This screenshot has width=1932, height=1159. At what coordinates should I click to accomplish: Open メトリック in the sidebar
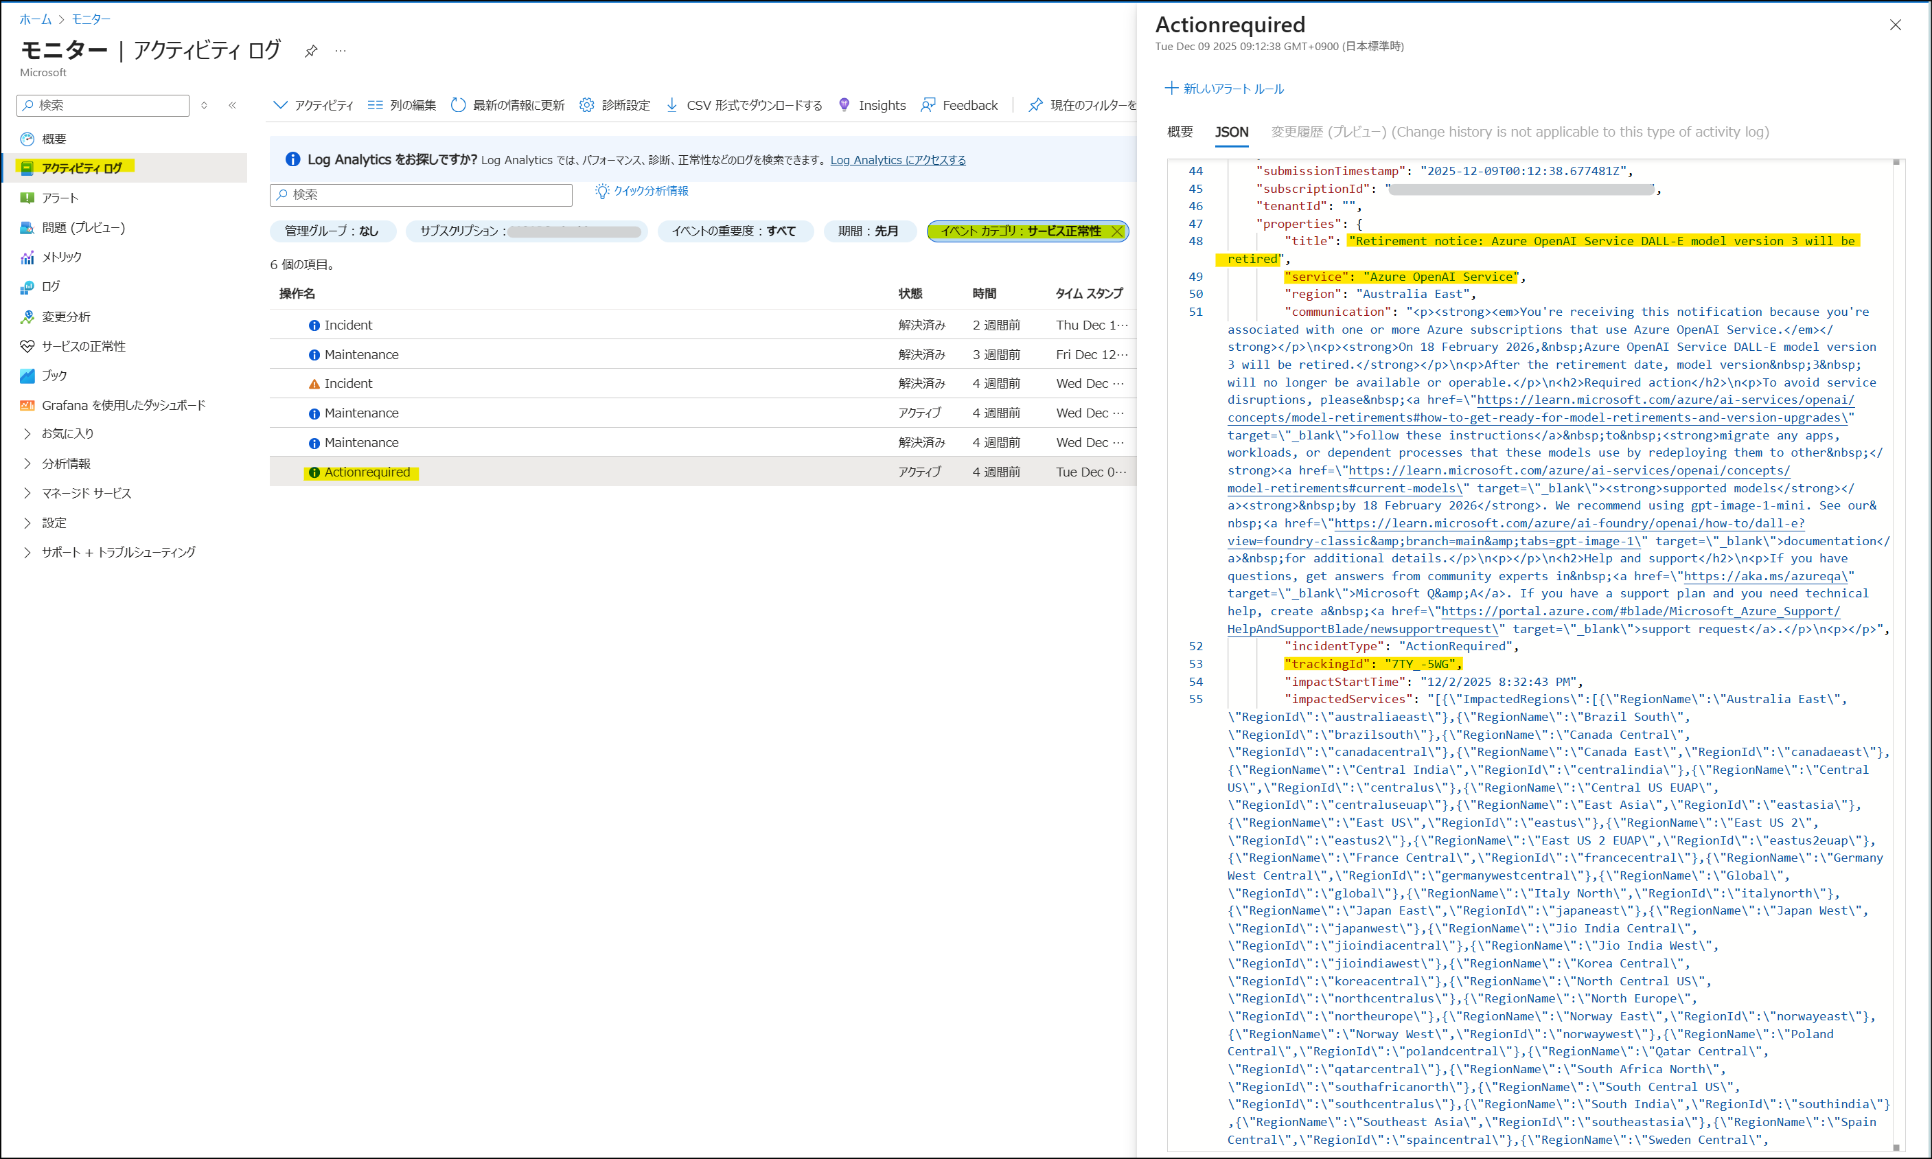[62, 257]
